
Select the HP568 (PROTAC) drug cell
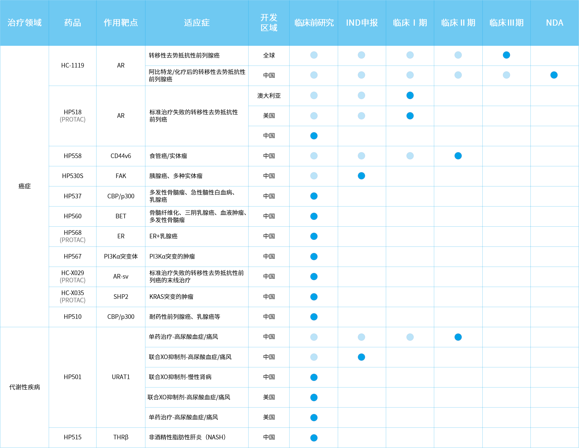(73, 236)
